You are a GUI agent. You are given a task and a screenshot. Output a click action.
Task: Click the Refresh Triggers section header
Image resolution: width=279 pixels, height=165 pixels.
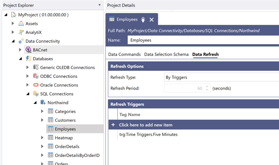[194, 104]
